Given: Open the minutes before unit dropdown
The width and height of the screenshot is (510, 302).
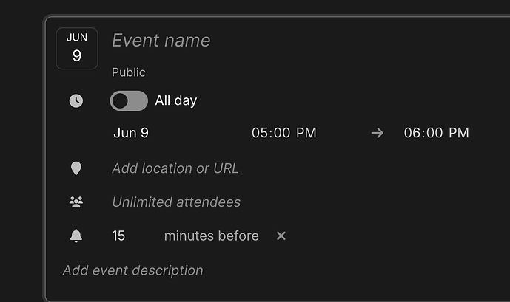Looking at the screenshot, I should tap(212, 236).
